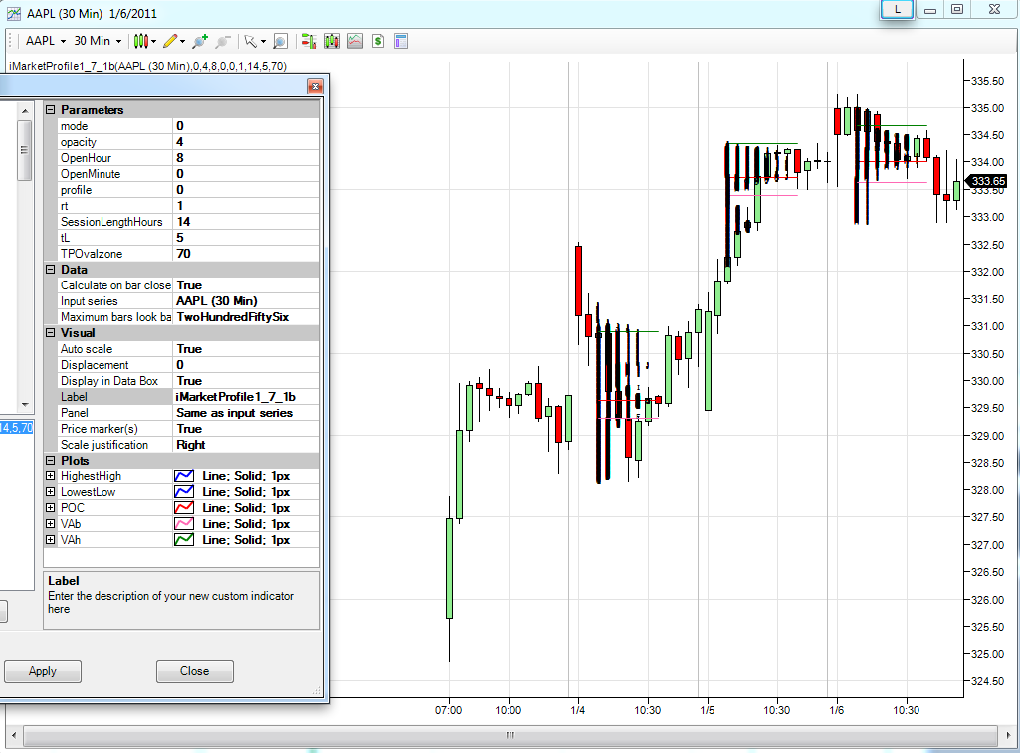Click the Apply button
Screen dimensions: 1020x753
[x=42, y=671]
